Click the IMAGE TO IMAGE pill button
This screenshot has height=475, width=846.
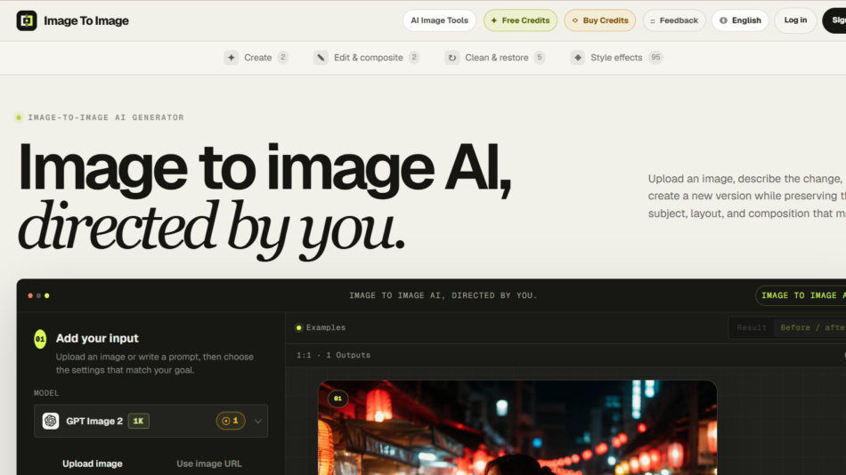coord(801,295)
